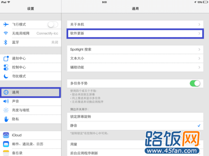Tap 辅助功能 label
Image resolution: width=209 pixels, height=156 pixels.
[x=77, y=67]
